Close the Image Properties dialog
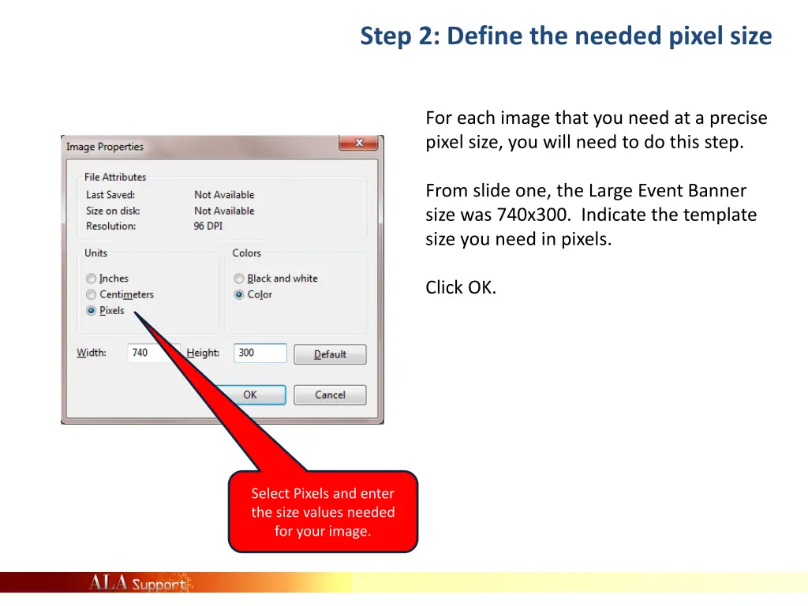The width and height of the screenshot is (808, 606). pyautogui.click(x=359, y=144)
